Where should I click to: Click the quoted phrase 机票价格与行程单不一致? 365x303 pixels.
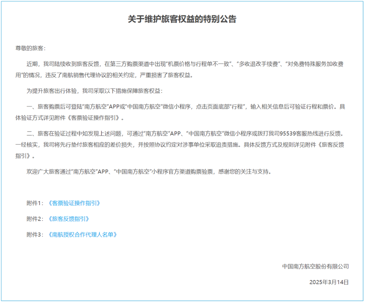[x=199, y=64]
